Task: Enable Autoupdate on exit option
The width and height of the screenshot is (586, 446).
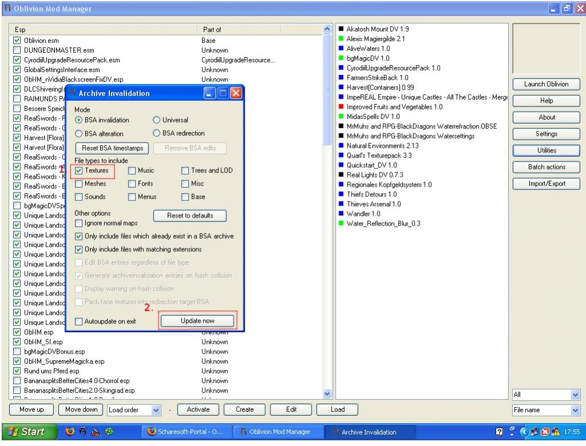Action: (80, 321)
